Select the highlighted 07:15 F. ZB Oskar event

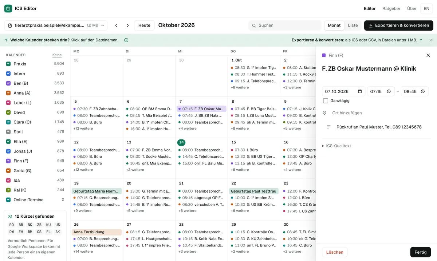[201, 109]
